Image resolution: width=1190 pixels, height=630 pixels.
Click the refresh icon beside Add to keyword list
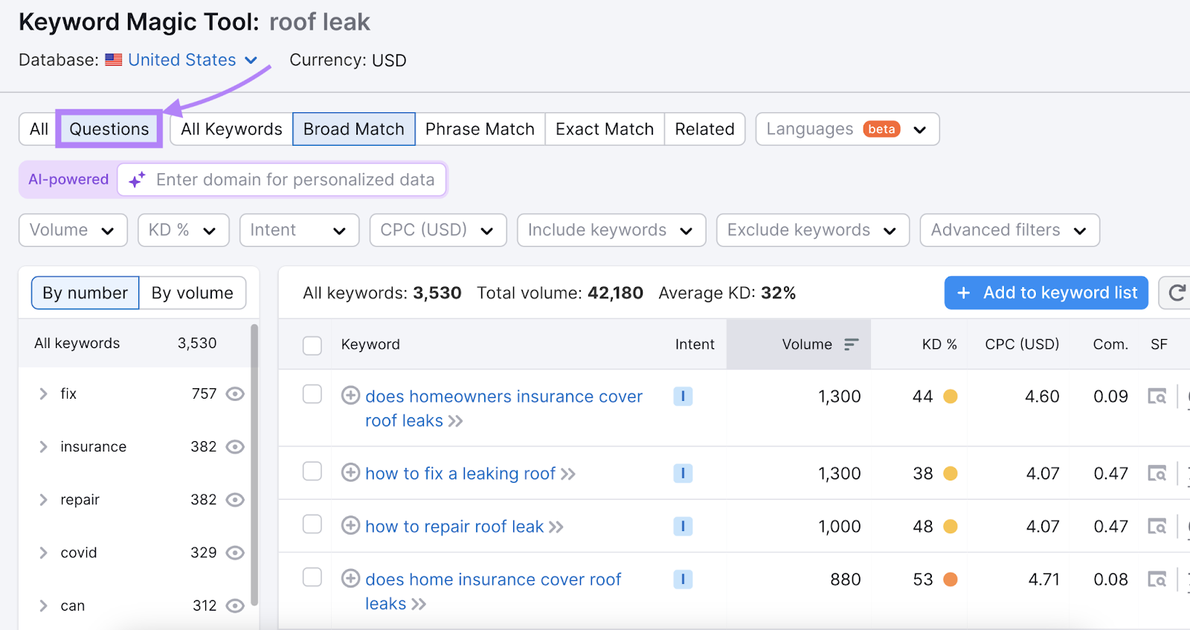coord(1176,293)
